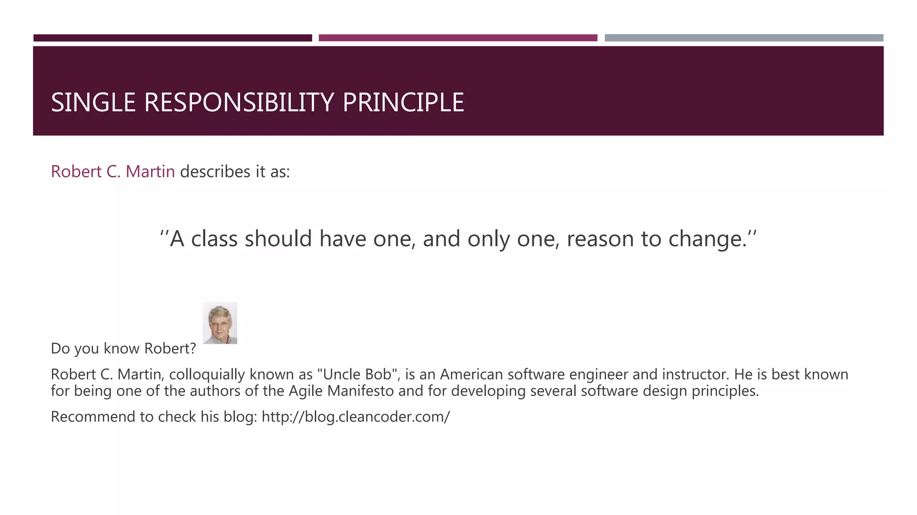Click the gray accent bar at top

click(744, 38)
